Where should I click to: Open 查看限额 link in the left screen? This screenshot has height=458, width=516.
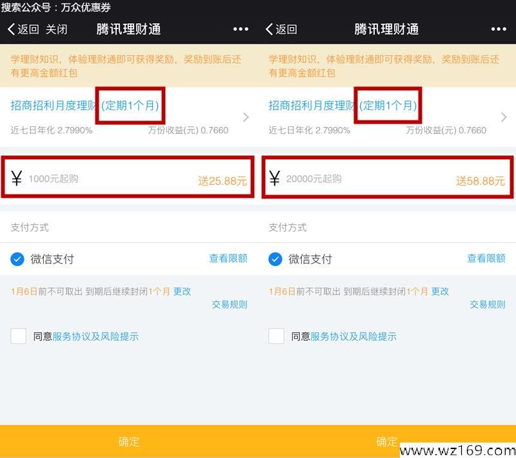click(x=228, y=258)
